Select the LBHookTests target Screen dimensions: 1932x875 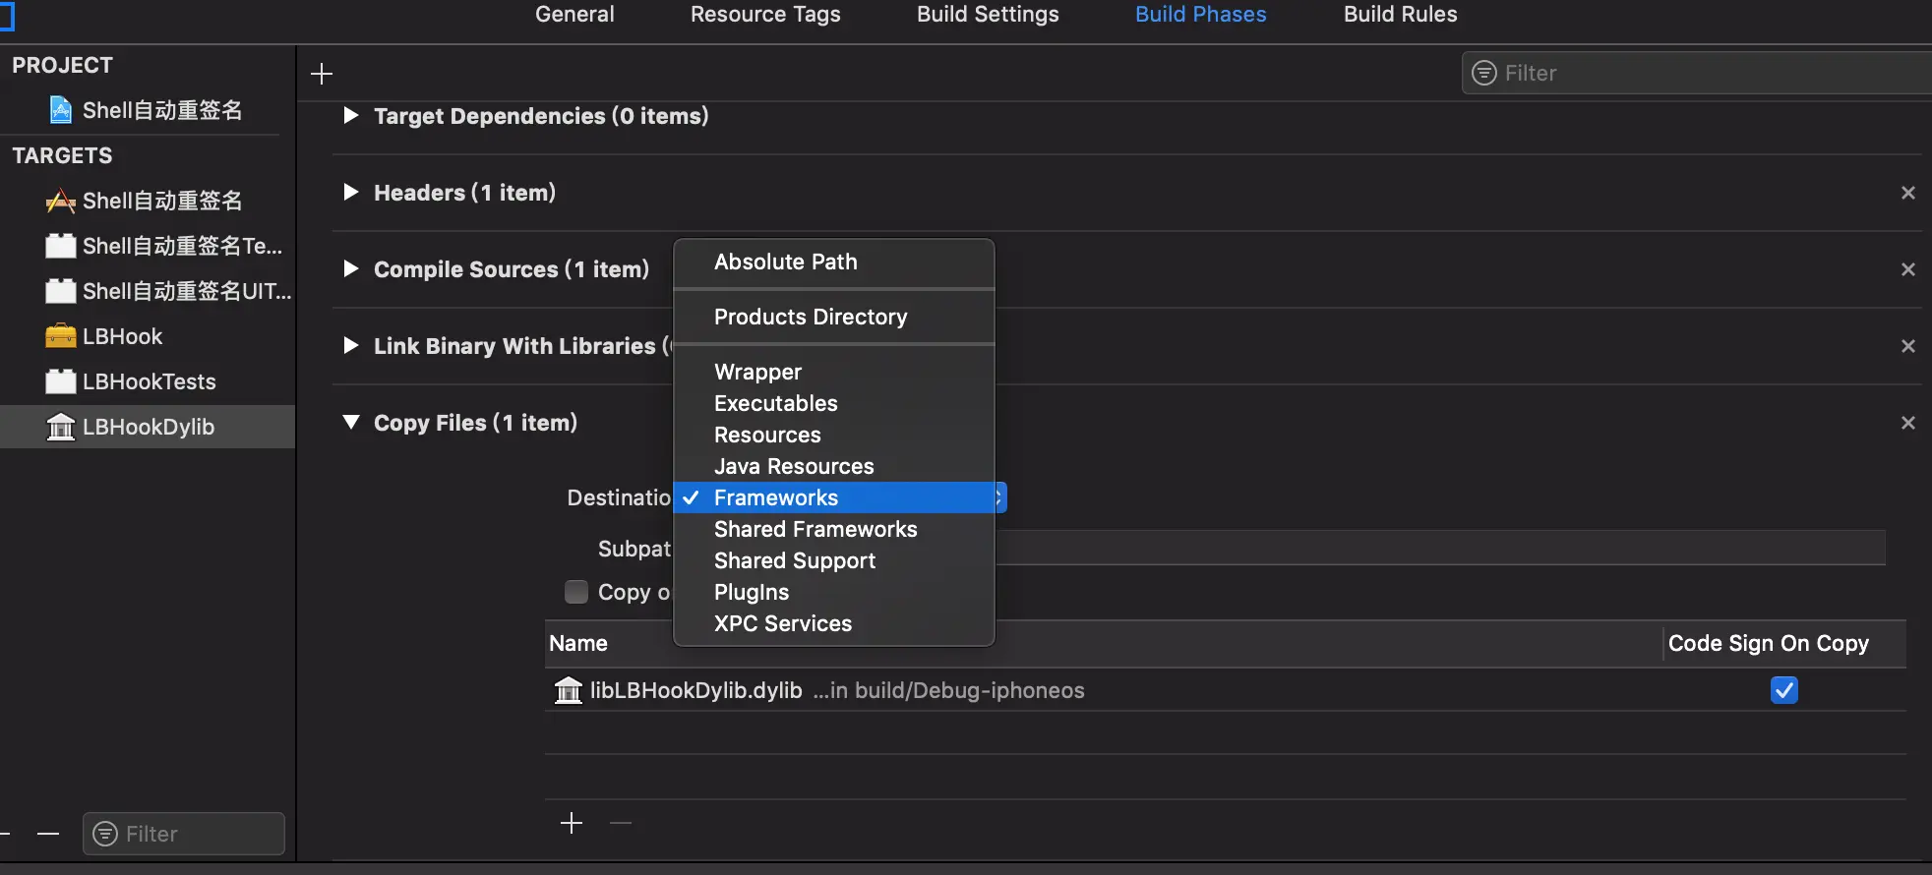(149, 381)
